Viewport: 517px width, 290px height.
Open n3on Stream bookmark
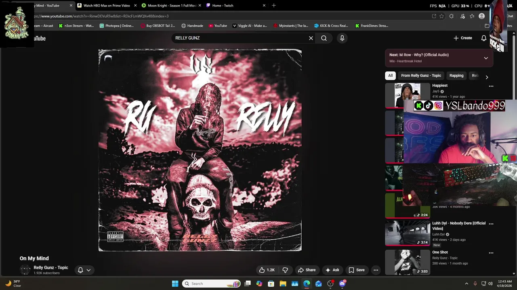point(76,26)
